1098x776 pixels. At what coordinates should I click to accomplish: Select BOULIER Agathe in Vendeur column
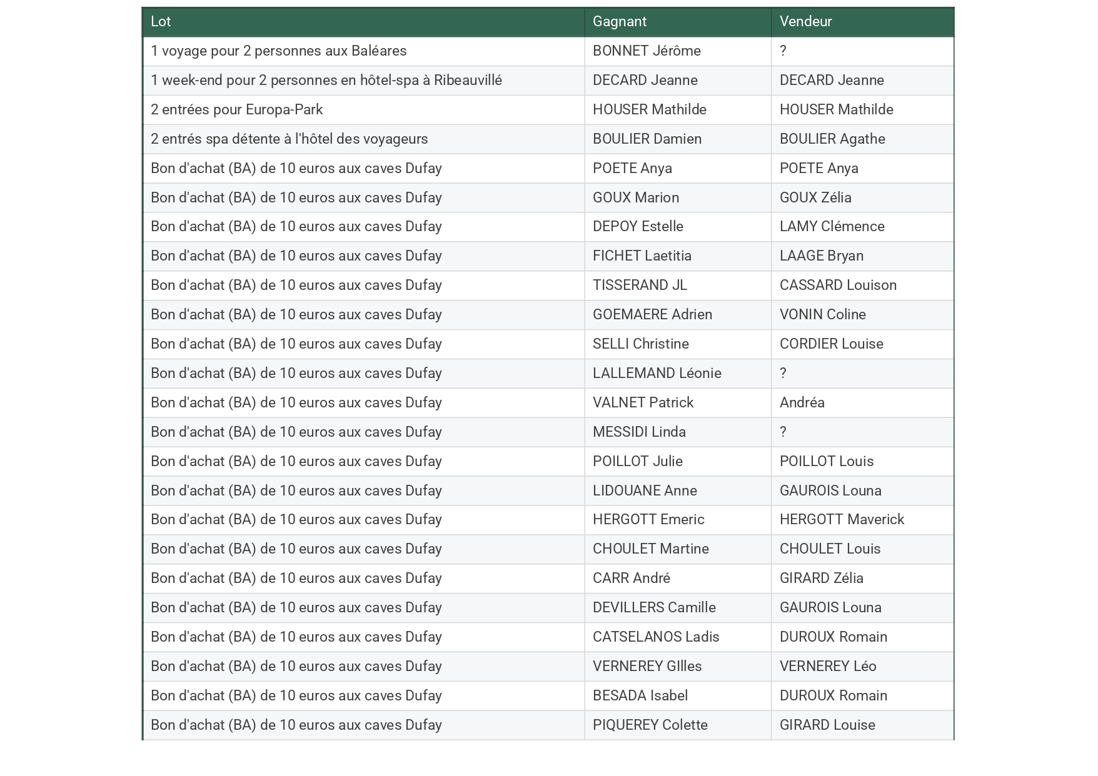point(832,139)
